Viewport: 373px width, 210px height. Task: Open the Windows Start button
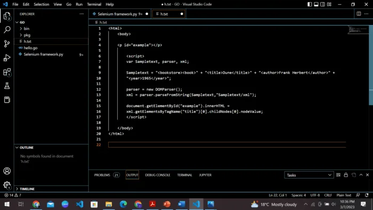click(x=7, y=204)
